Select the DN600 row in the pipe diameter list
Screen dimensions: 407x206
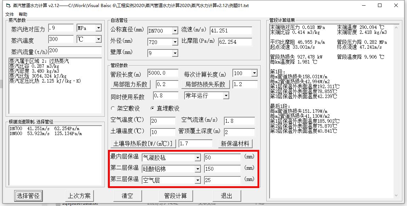point(45,134)
